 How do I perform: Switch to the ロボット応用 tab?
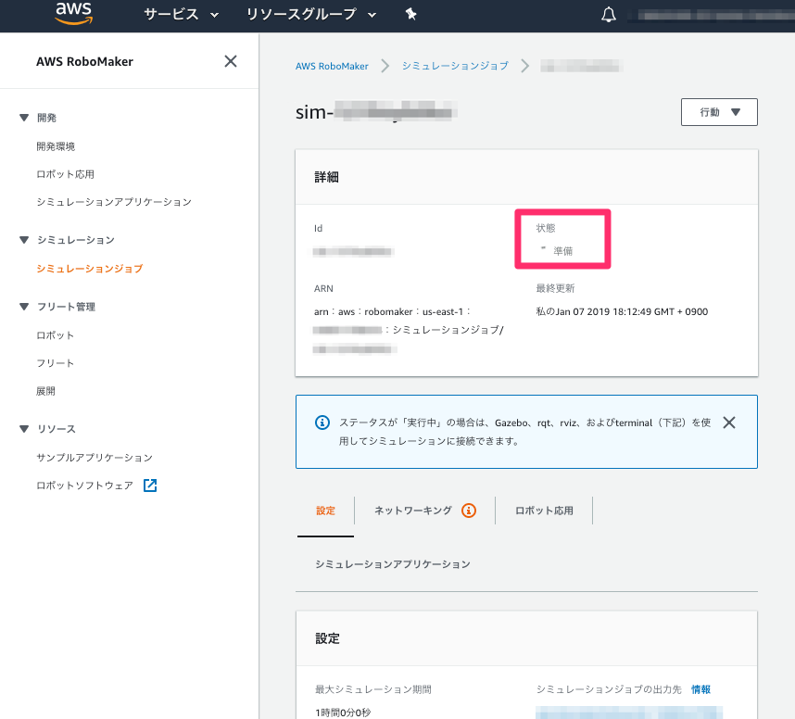coord(544,510)
